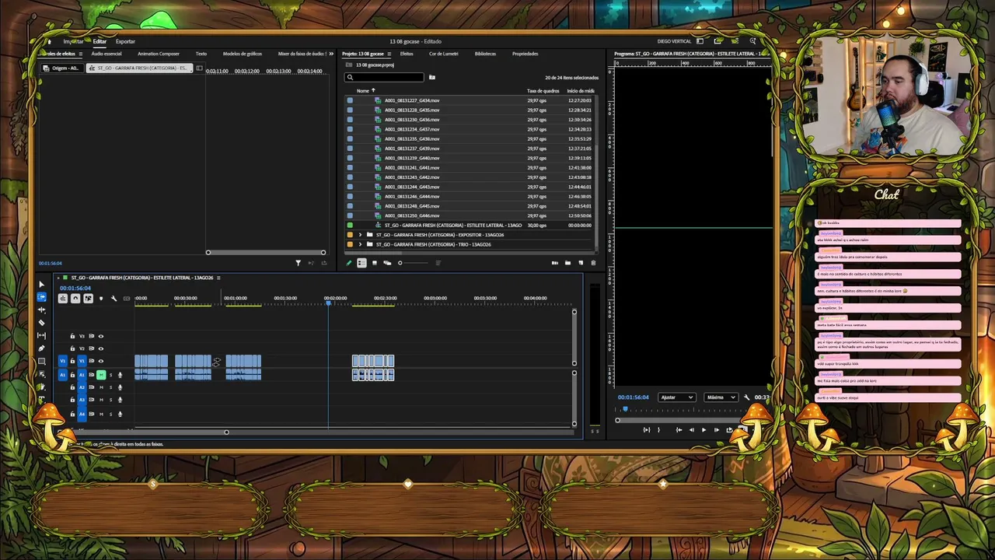Screen dimensions: 995x560
Task: Open Program monitor settings wrench
Action: [746, 397]
